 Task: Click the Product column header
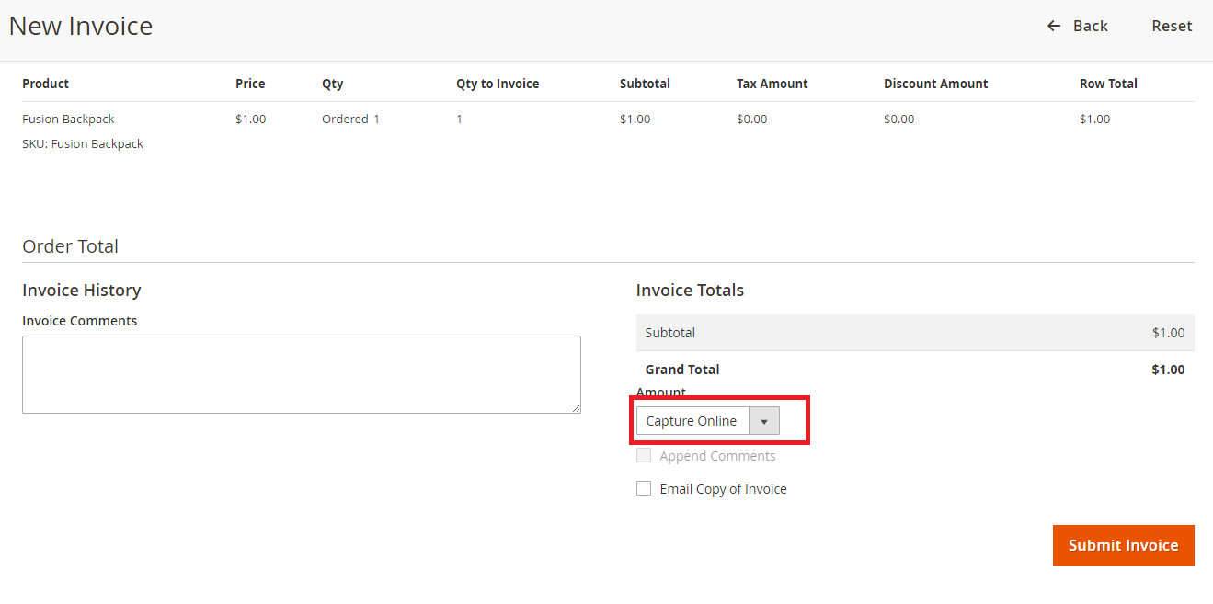pyautogui.click(x=45, y=84)
